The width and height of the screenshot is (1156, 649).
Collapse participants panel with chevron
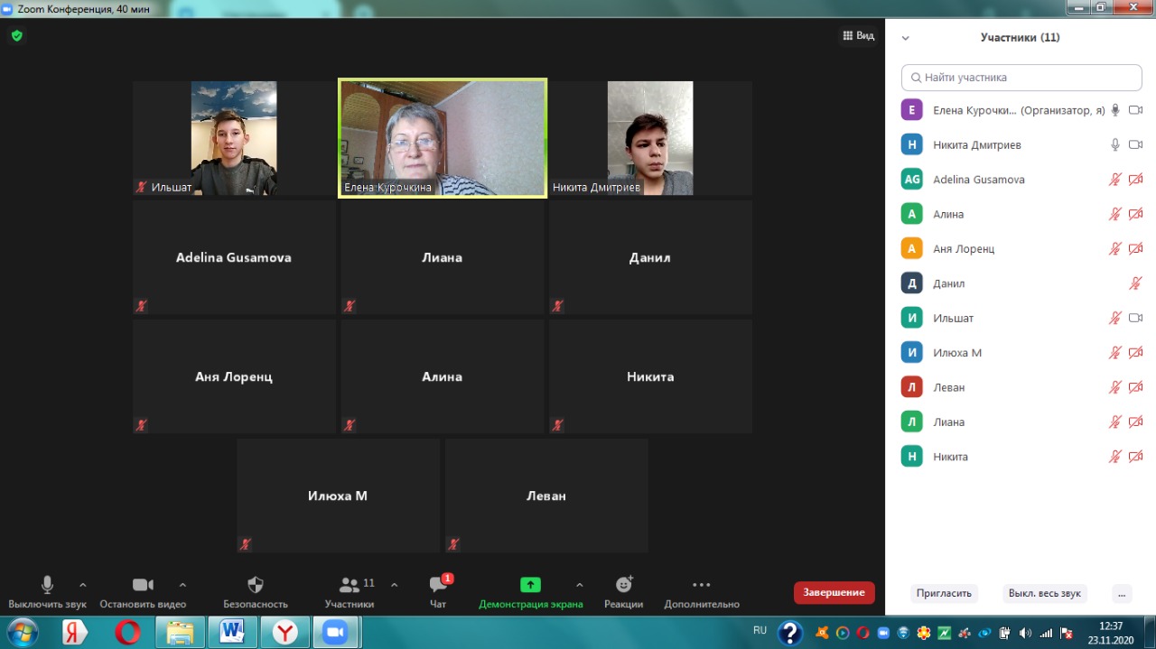pos(905,38)
